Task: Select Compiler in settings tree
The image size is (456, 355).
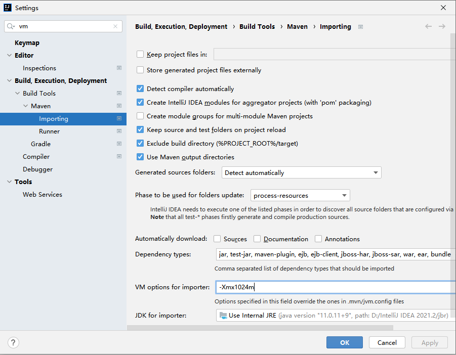Action: coord(36,157)
